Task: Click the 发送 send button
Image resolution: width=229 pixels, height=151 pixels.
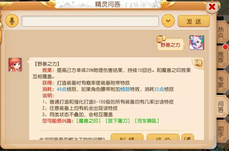Action: tap(194, 21)
